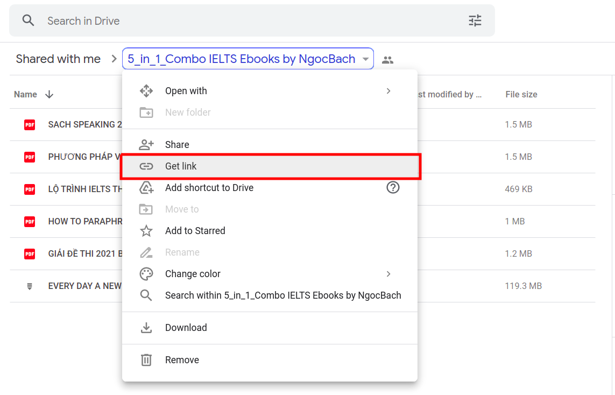Screen dimensions: 615x395
Task: Select Add to Starred
Action: coord(270,231)
